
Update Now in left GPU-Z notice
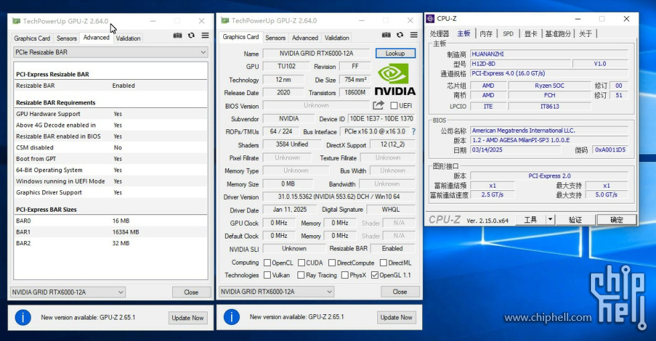[x=188, y=318]
